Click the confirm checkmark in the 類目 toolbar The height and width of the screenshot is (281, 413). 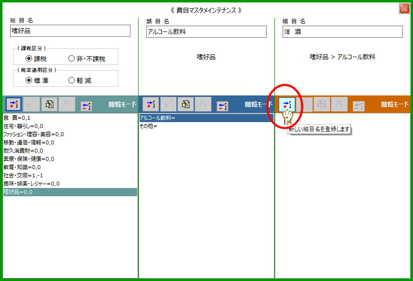tap(168, 104)
